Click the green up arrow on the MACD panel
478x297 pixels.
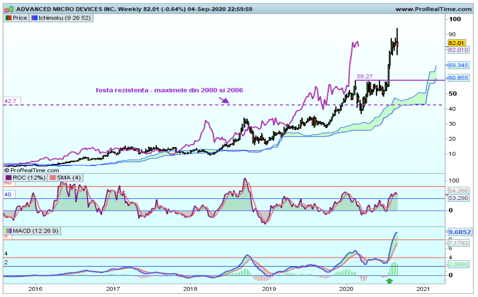pyautogui.click(x=389, y=281)
